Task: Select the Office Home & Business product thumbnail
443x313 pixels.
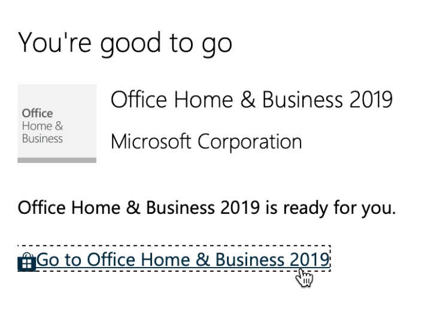Action: [x=57, y=124]
